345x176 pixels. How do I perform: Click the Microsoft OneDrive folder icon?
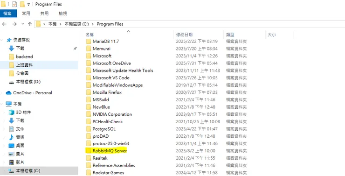pos(89,63)
